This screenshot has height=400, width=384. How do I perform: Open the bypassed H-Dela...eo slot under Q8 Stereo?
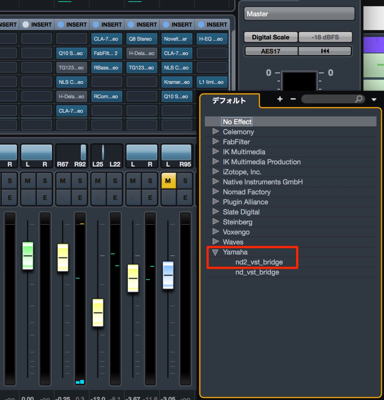tap(142, 53)
